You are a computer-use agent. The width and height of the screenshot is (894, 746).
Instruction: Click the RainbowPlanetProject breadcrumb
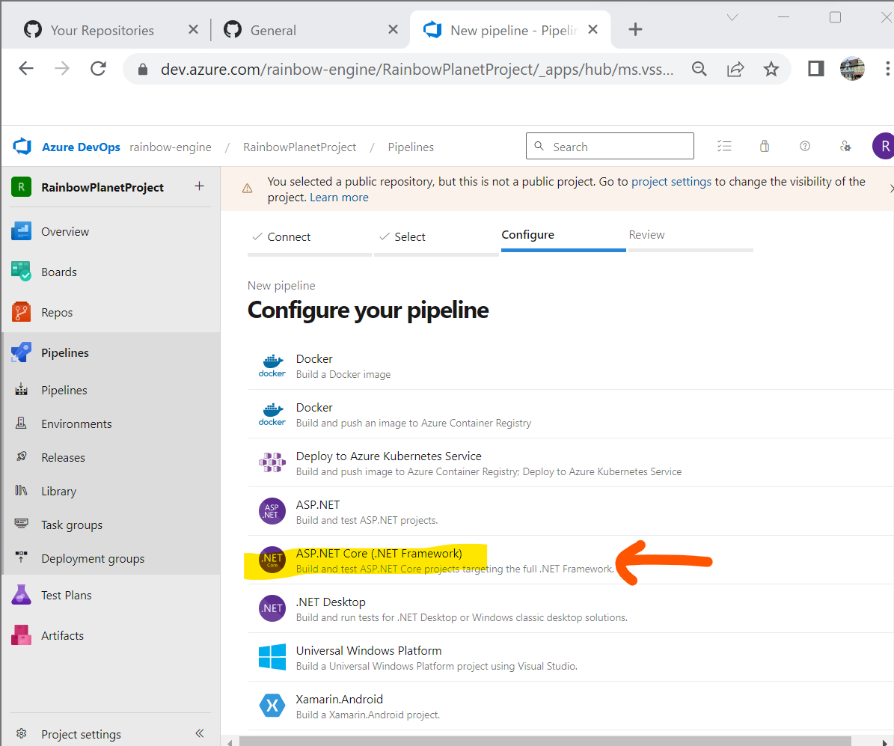(299, 147)
